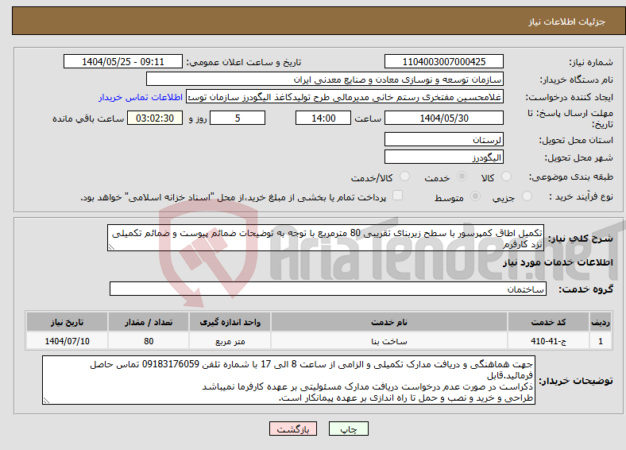Click the buyer organization name field
This screenshot has height=450, width=626.
(x=325, y=80)
